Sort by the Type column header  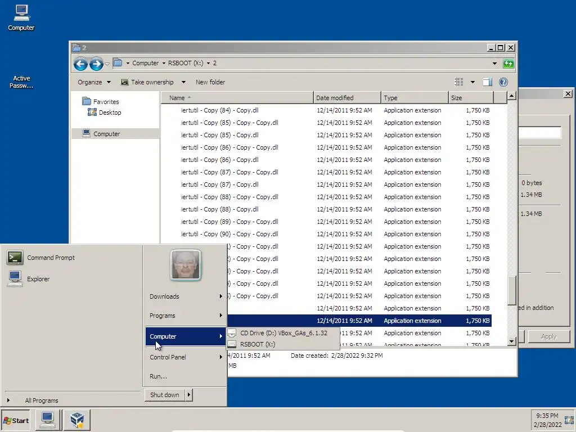click(415, 98)
